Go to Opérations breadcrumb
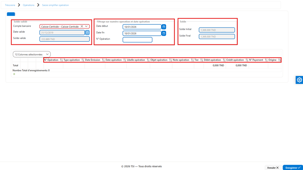 pos(28,5)
